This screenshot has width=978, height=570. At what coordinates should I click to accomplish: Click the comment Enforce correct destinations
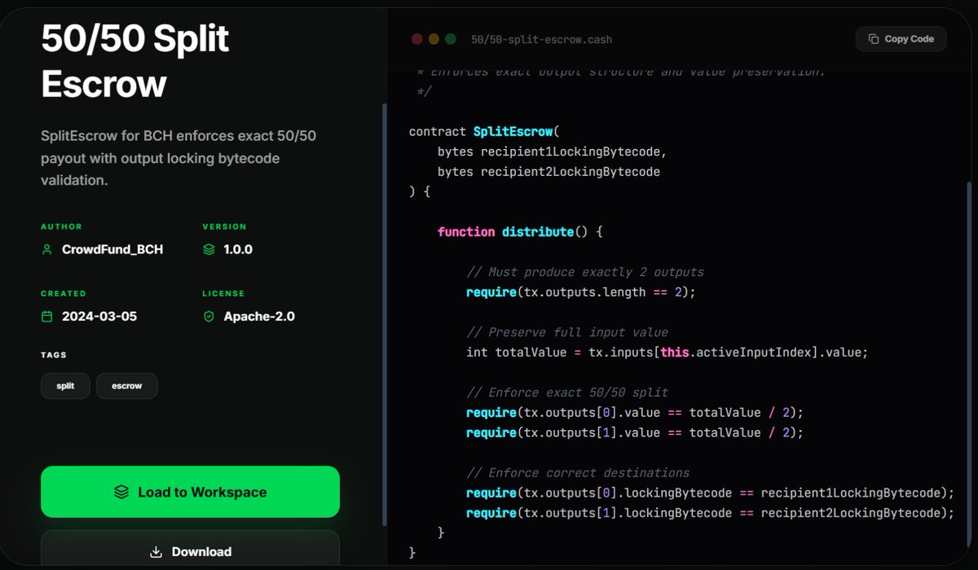coord(578,472)
